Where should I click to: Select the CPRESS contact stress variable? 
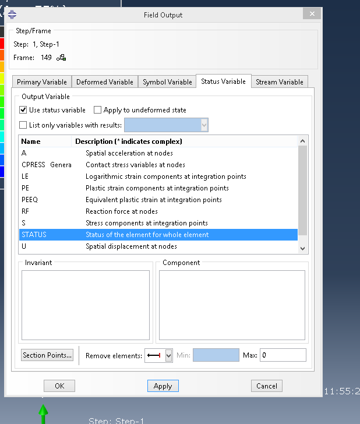click(x=158, y=165)
